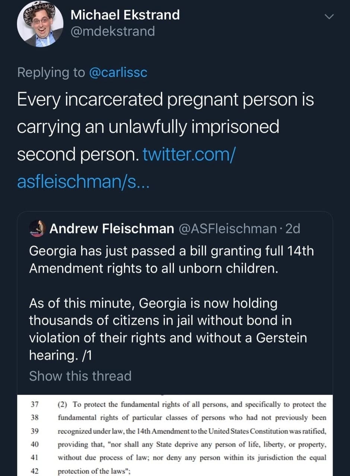Click the 'asfleischman/s...' truncated link portion
Viewport: 350px width, 476px height.
[83, 181]
